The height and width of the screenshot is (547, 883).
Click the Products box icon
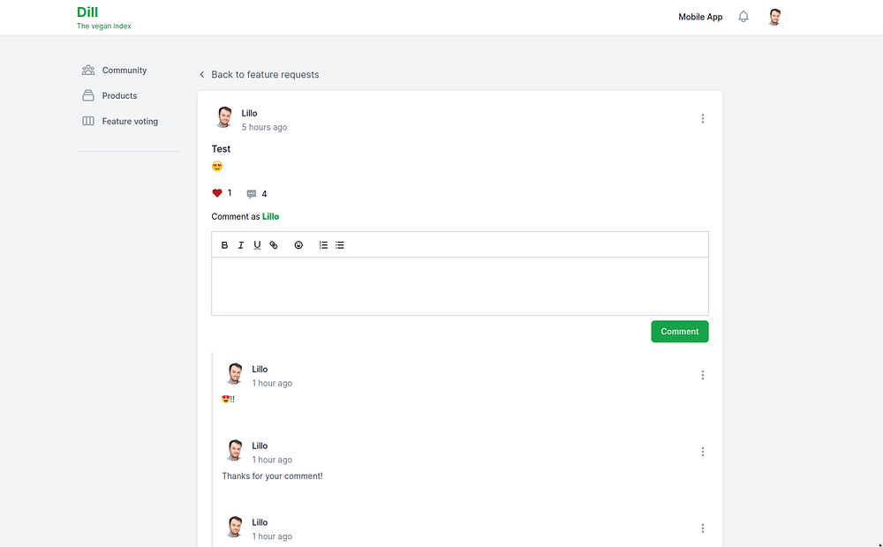[88, 95]
